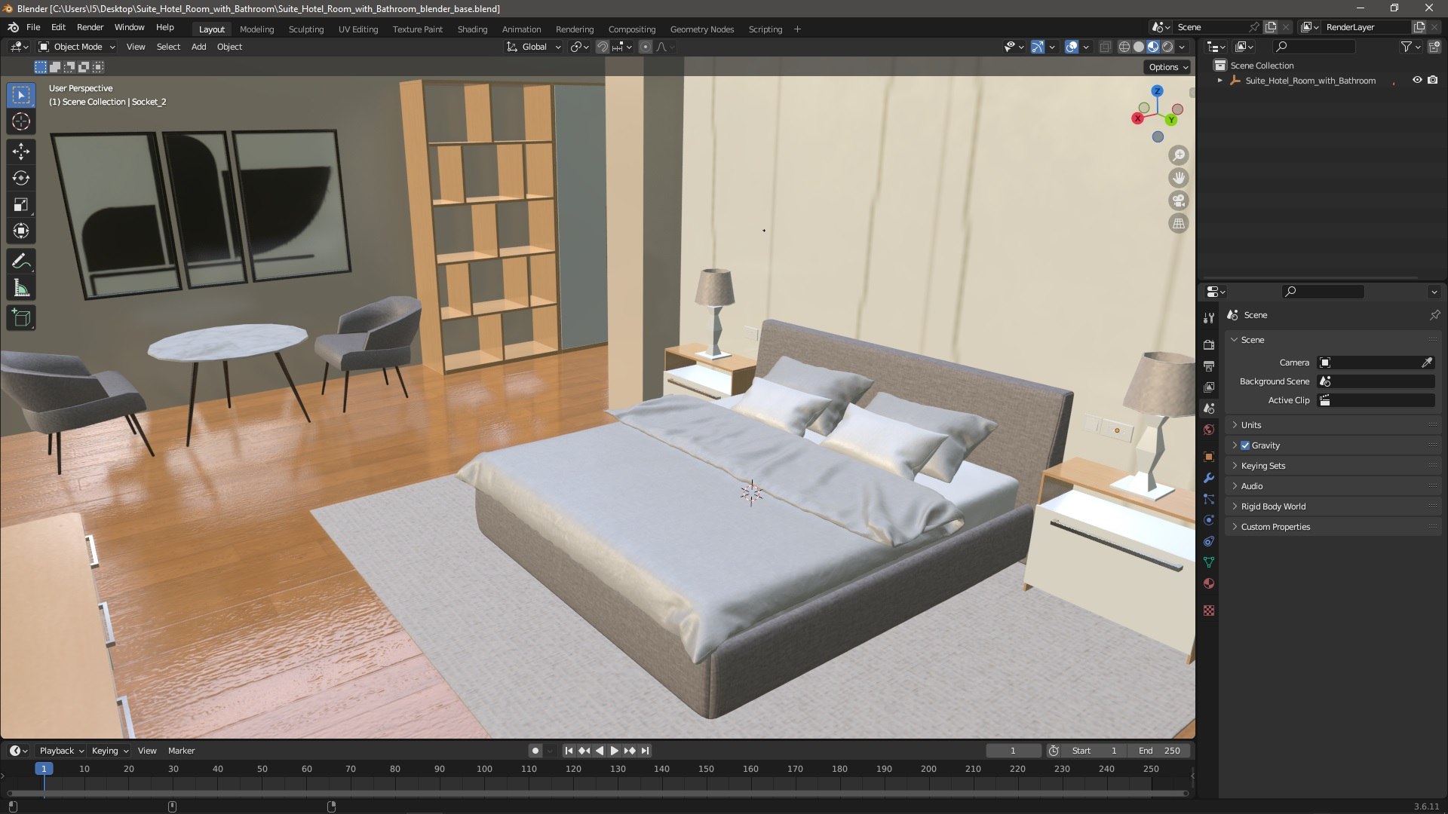The width and height of the screenshot is (1448, 814).
Task: Play the animation forward
Action: (614, 751)
